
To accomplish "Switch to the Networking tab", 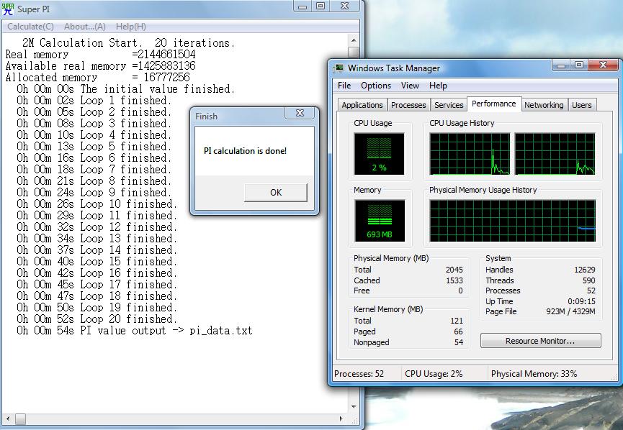I will (544, 105).
